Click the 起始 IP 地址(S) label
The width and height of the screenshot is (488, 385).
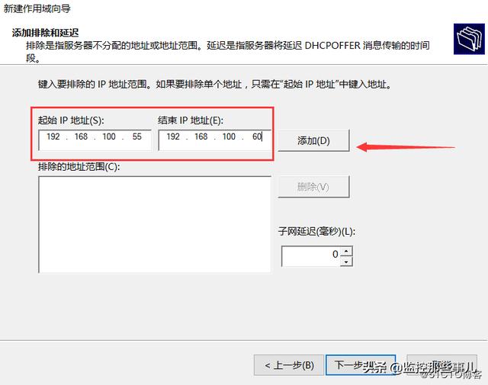coord(71,120)
